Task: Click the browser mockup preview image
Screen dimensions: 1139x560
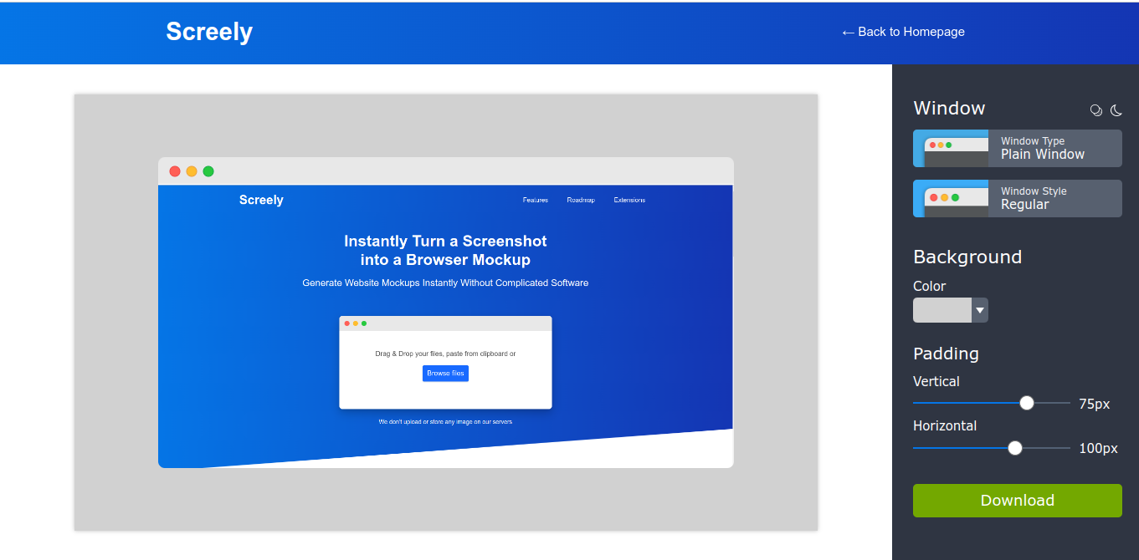Action: (446, 313)
